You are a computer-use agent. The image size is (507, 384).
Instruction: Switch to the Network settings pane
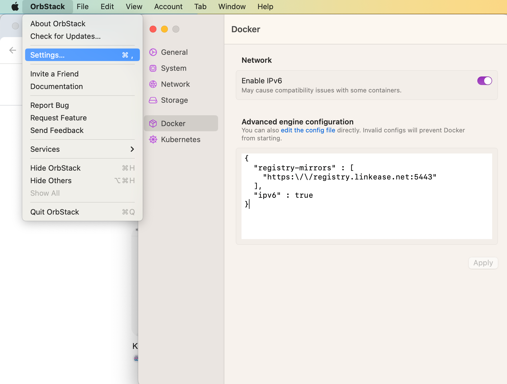pos(181,84)
